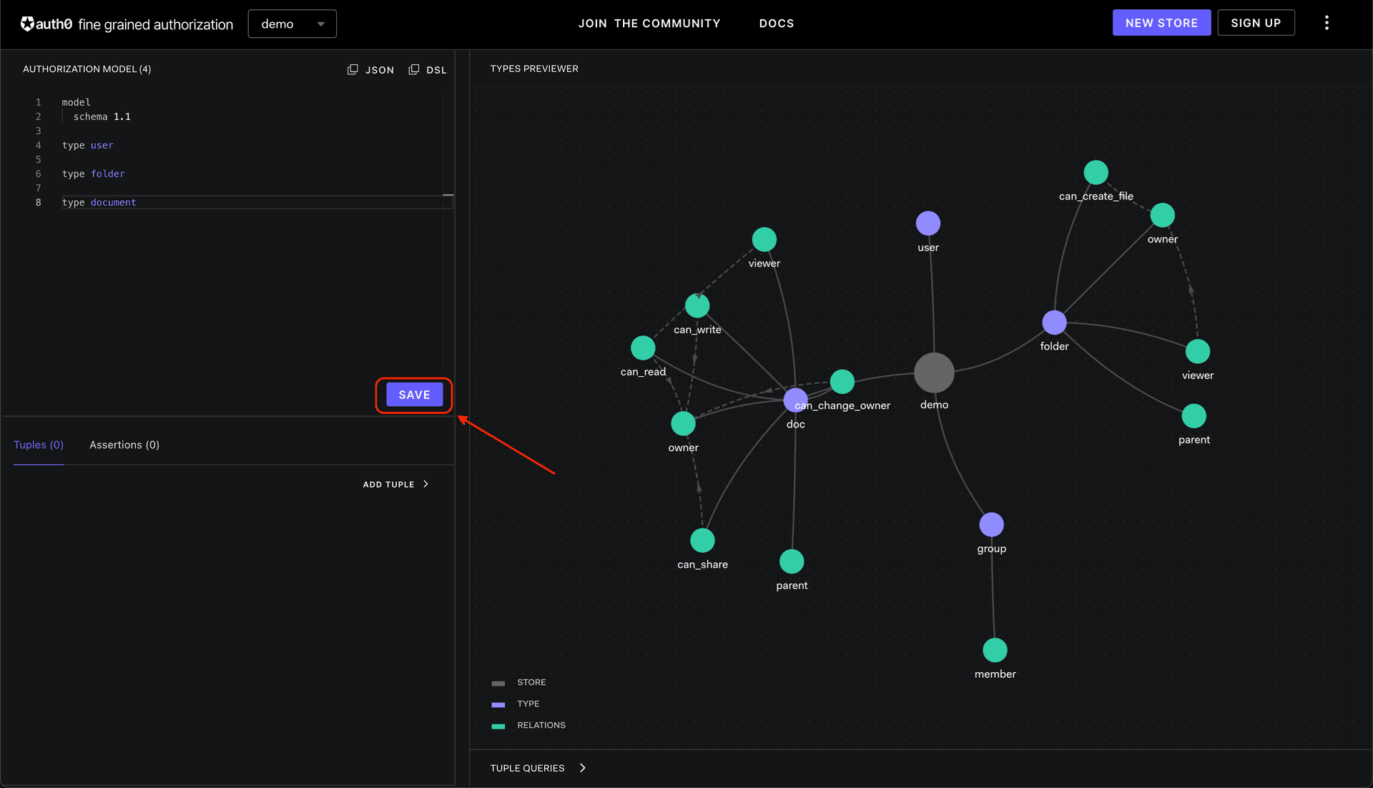Copy the model as DSL
The width and height of the screenshot is (1373, 788).
pyautogui.click(x=428, y=69)
